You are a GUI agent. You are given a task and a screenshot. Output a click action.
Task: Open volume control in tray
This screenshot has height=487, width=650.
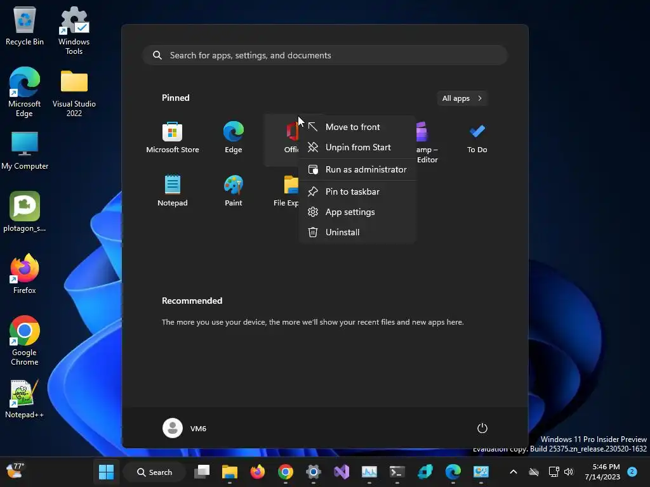pos(568,472)
